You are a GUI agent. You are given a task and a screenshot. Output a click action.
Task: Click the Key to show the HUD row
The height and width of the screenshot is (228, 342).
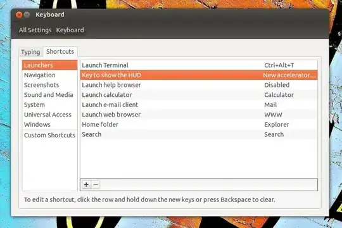point(199,75)
